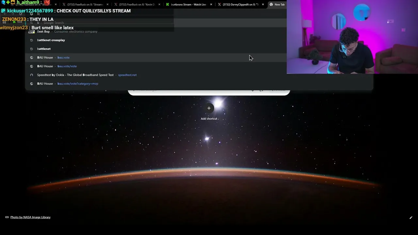The width and height of the screenshot is (418, 235).
Task: Close the burtbronx Stream tab
Action: [211, 5]
